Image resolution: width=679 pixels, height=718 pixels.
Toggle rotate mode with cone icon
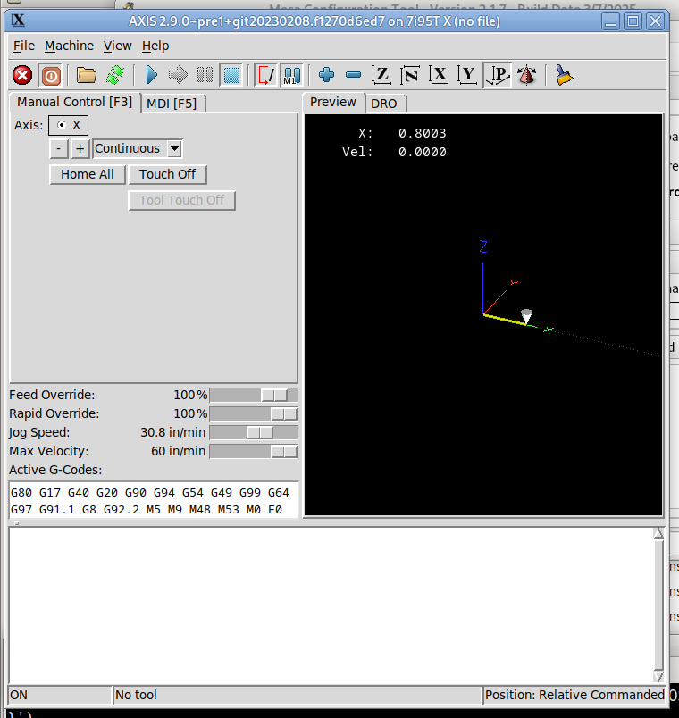coord(526,75)
